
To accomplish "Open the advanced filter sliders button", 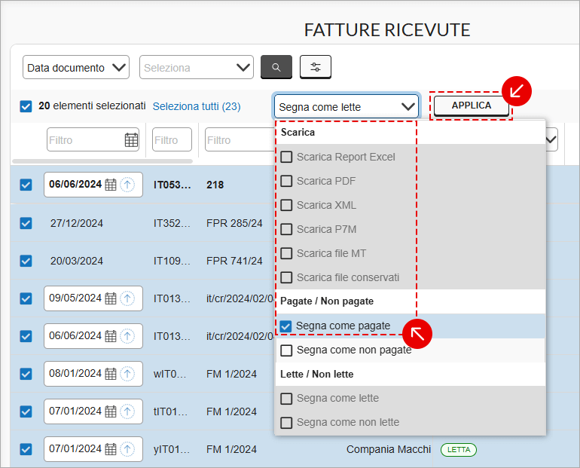I will pos(315,67).
